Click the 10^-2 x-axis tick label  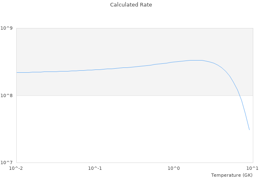(16, 168)
